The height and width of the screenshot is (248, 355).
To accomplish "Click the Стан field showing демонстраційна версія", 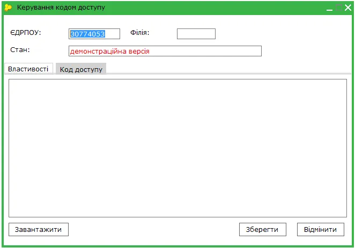I will click(x=165, y=51).
